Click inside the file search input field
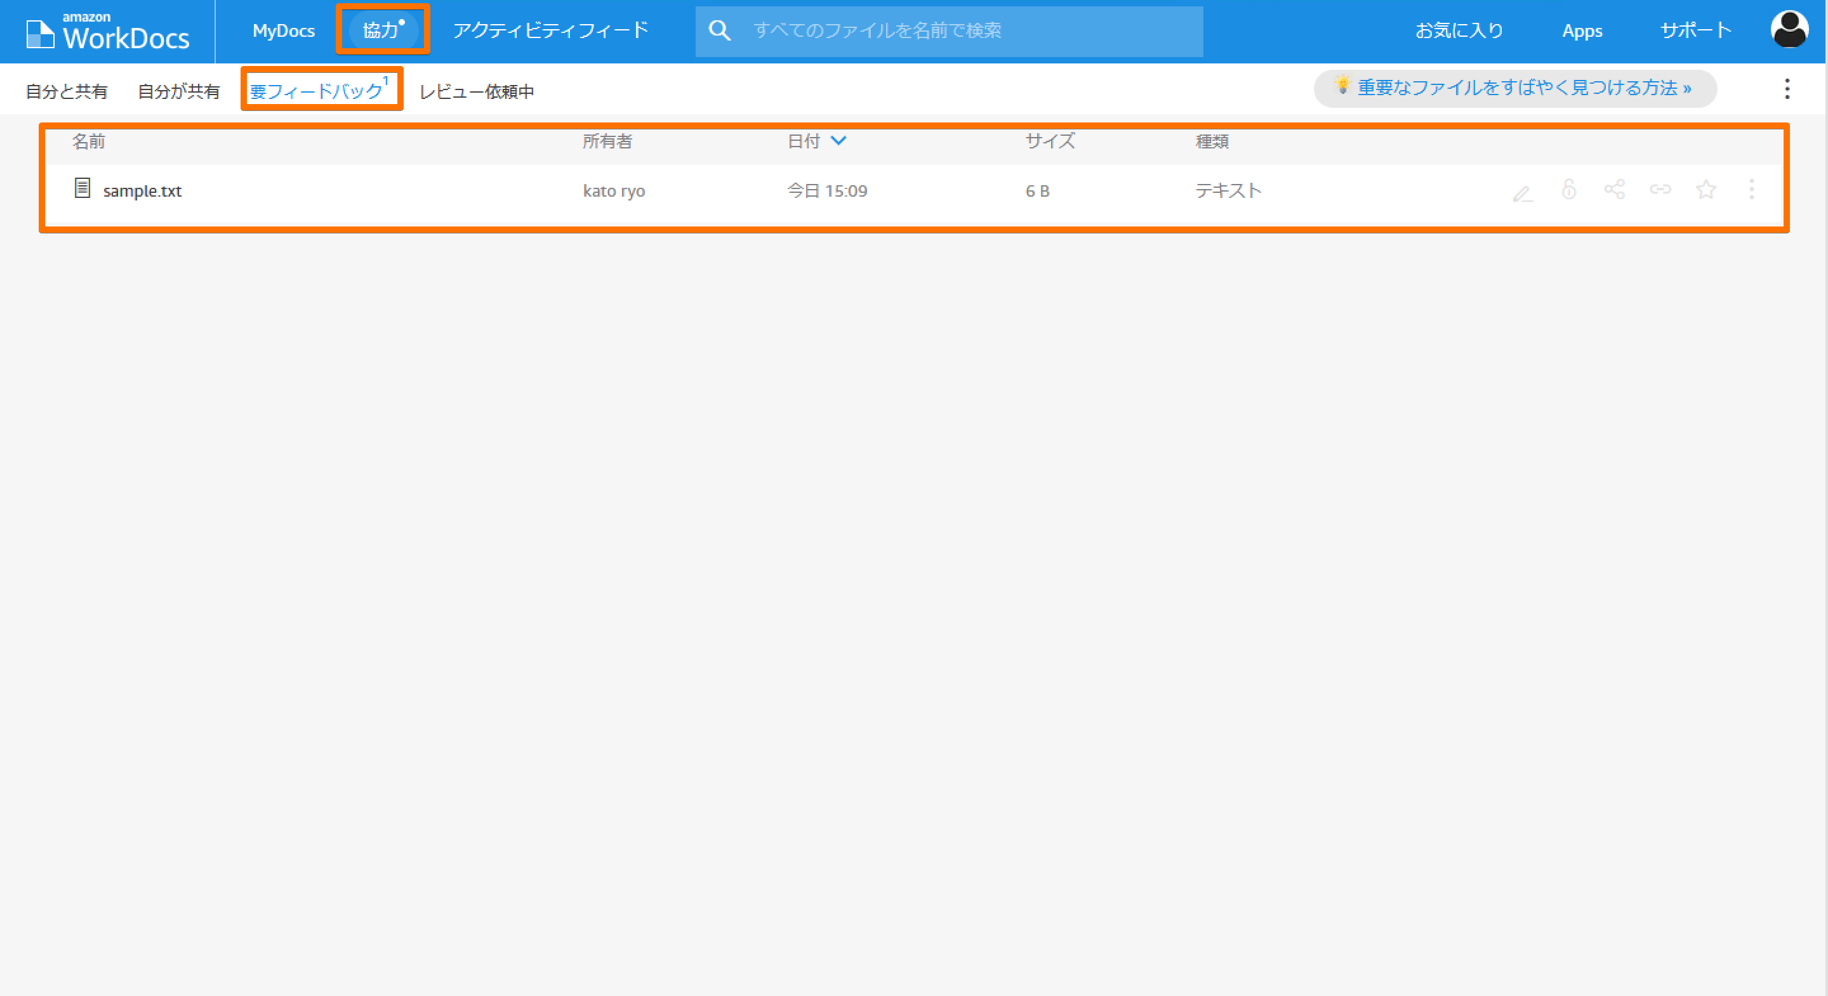This screenshot has width=1828, height=996. pos(922,30)
